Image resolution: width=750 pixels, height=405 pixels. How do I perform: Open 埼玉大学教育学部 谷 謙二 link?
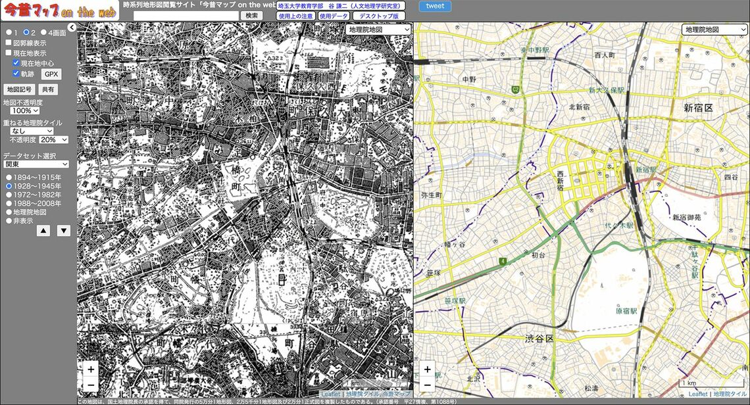click(x=341, y=6)
